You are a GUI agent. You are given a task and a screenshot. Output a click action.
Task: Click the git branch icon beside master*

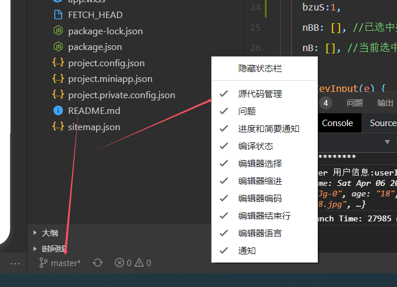pyautogui.click(x=43, y=263)
